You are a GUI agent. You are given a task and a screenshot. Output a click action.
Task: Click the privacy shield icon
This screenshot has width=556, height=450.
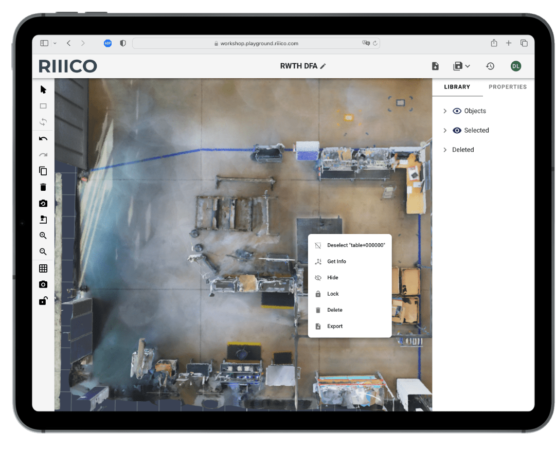123,43
